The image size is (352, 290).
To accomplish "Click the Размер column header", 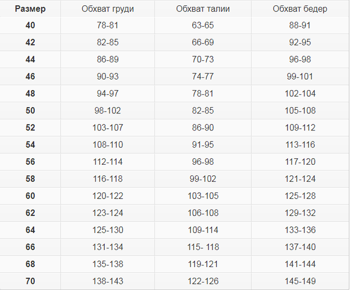I will (x=30, y=9).
